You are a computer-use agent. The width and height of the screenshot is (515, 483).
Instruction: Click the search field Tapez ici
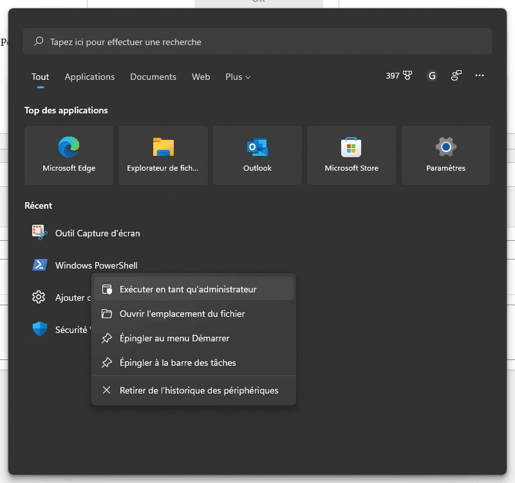pos(257,42)
